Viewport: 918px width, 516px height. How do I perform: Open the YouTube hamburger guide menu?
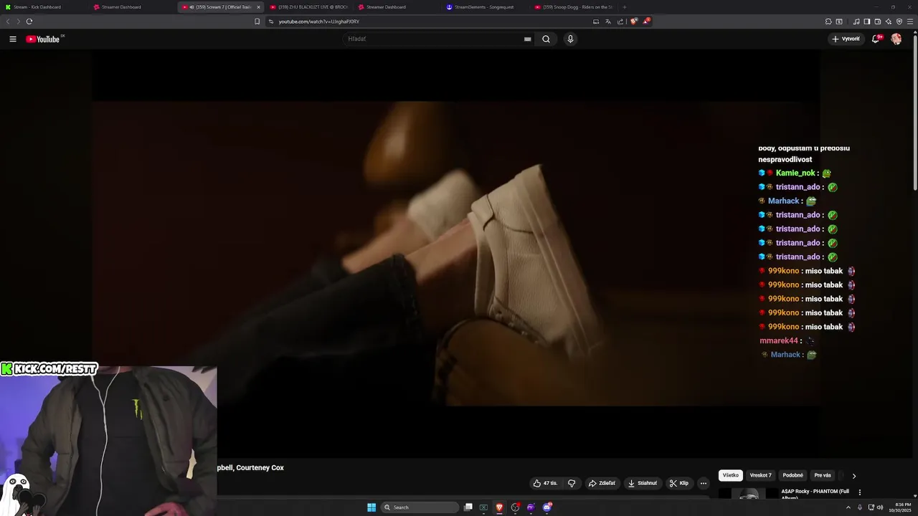(13, 39)
